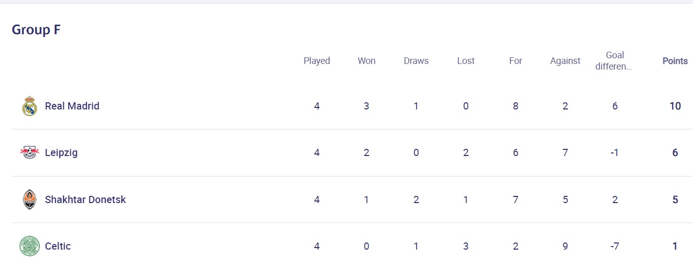Click Leipzig's 6 points value

pyautogui.click(x=675, y=152)
